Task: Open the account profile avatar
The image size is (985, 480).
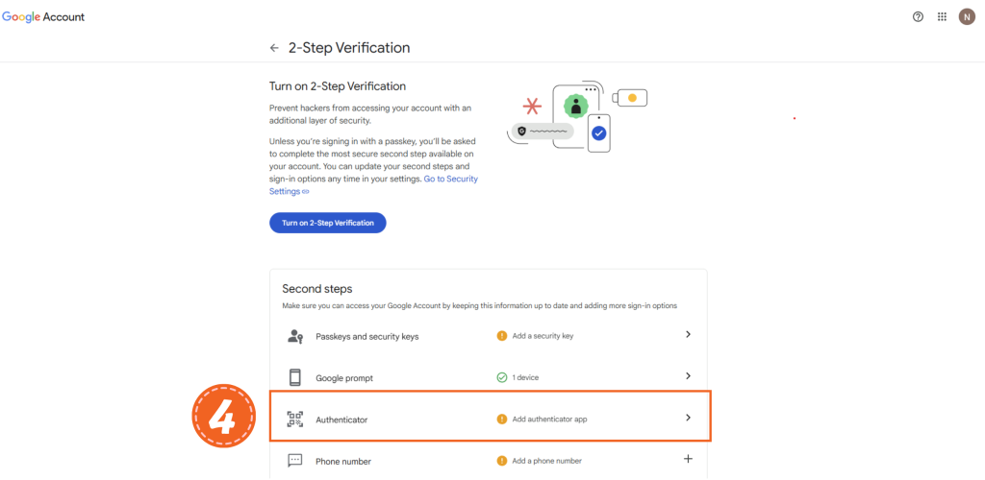Action: pos(967,17)
